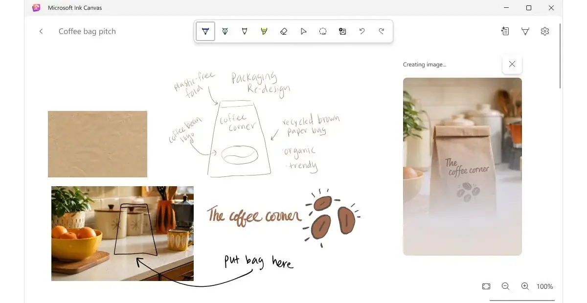587x303 pixels.
Task: Click 'The coffee corner' brown lettering
Action: (254, 215)
